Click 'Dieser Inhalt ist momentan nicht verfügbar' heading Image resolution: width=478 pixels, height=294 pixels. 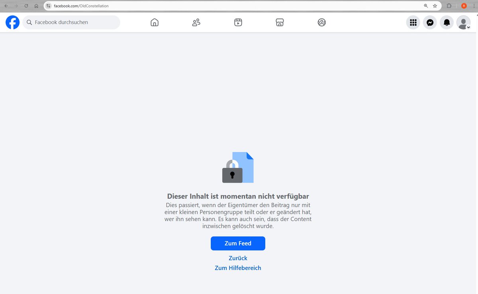[x=238, y=196]
